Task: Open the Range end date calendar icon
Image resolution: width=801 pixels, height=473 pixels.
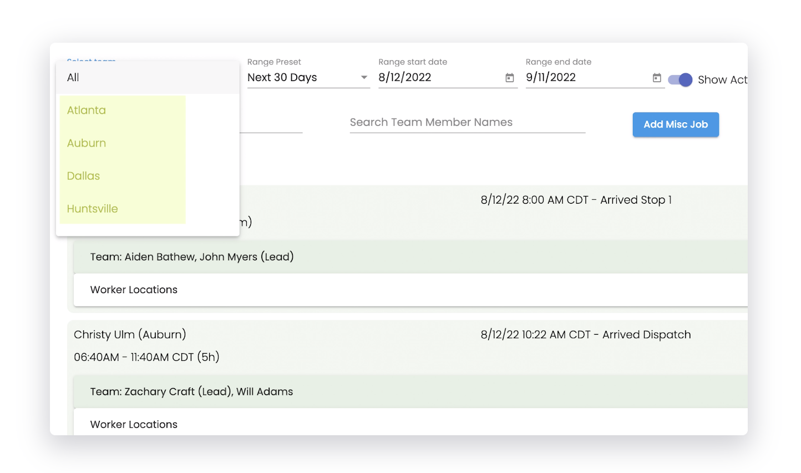Action: (656, 78)
